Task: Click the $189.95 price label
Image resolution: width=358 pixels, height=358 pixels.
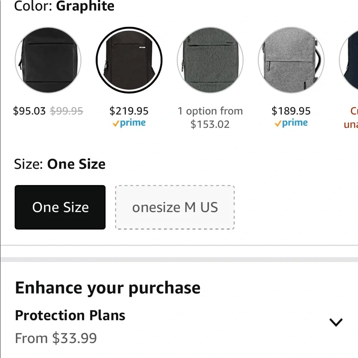Action: click(x=291, y=111)
